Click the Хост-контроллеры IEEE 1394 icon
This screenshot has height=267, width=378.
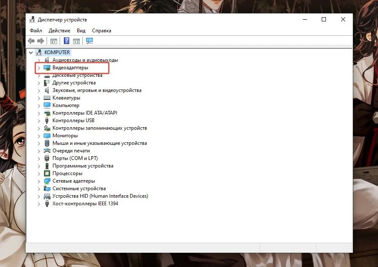tap(47, 203)
